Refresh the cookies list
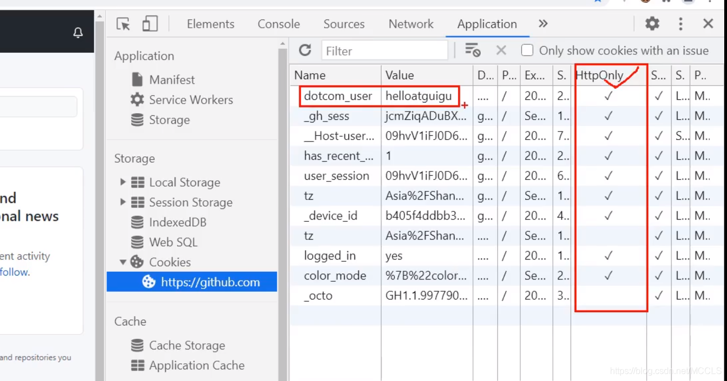This screenshot has height=381, width=727. [x=305, y=50]
